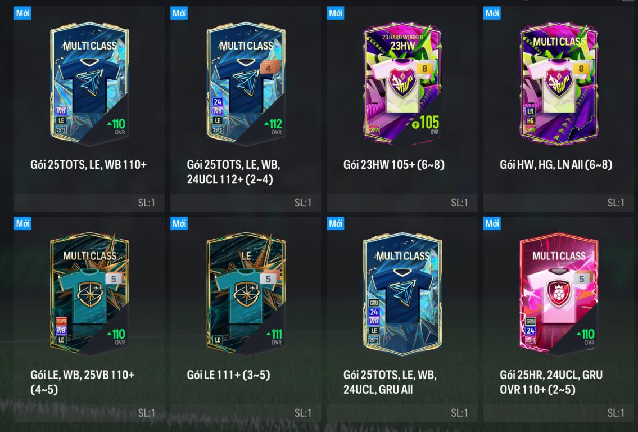Click the SL:1 quantity bar under Gói 23HW
The image size is (638, 432).
[x=402, y=202]
